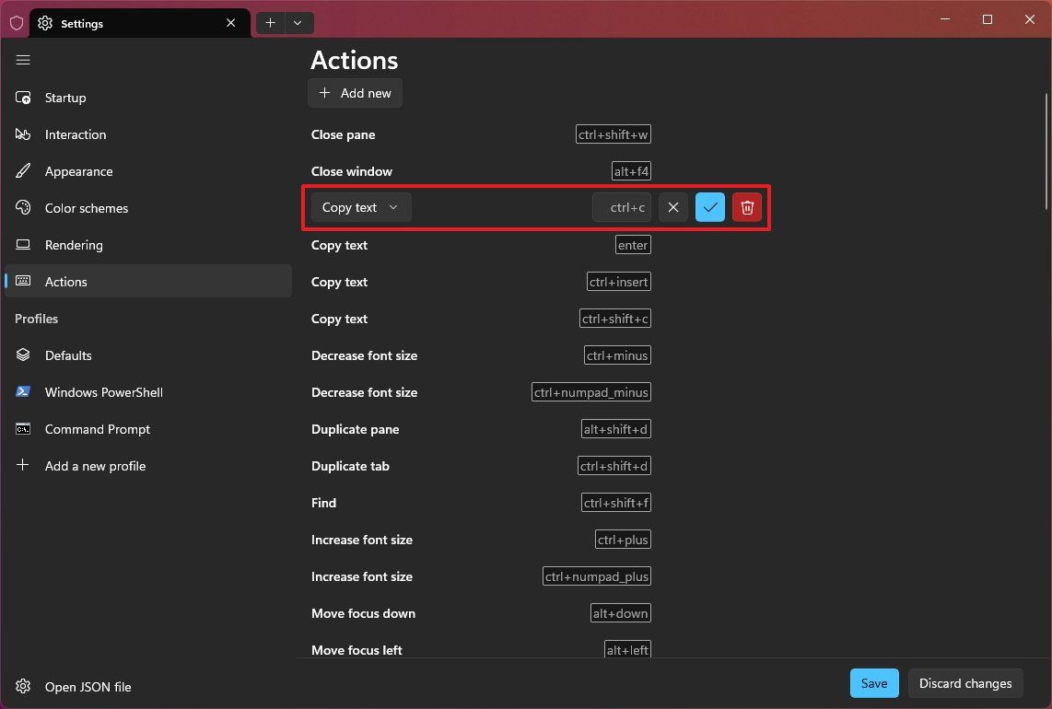The image size is (1052, 709).
Task: Select the Startup icon in the sidebar
Action: tap(23, 97)
